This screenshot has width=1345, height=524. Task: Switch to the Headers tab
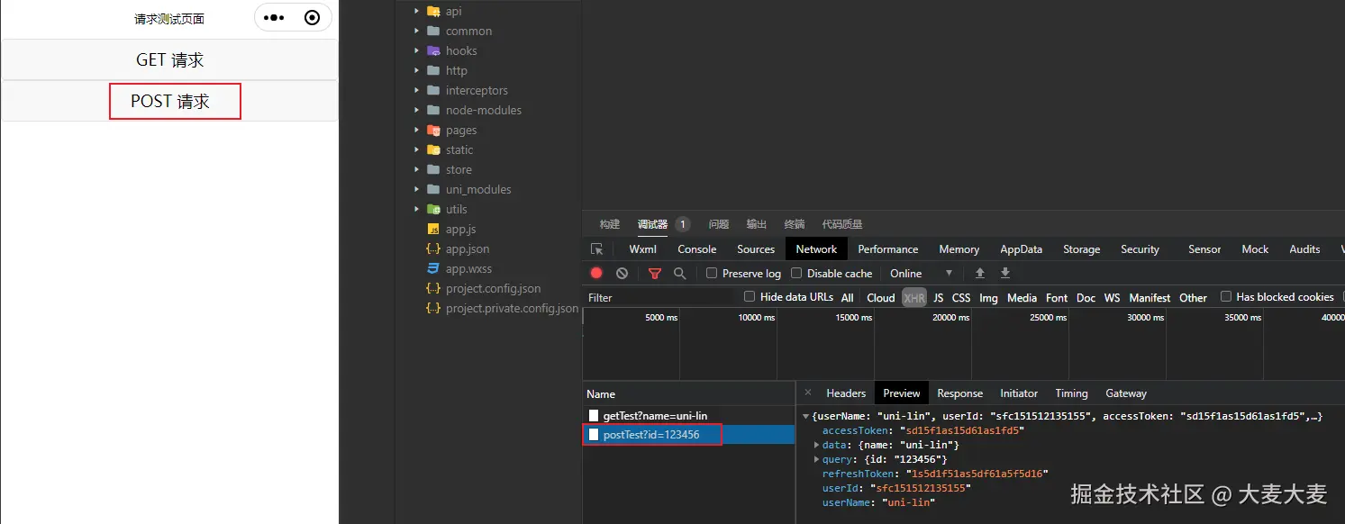click(x=846, y=393)
